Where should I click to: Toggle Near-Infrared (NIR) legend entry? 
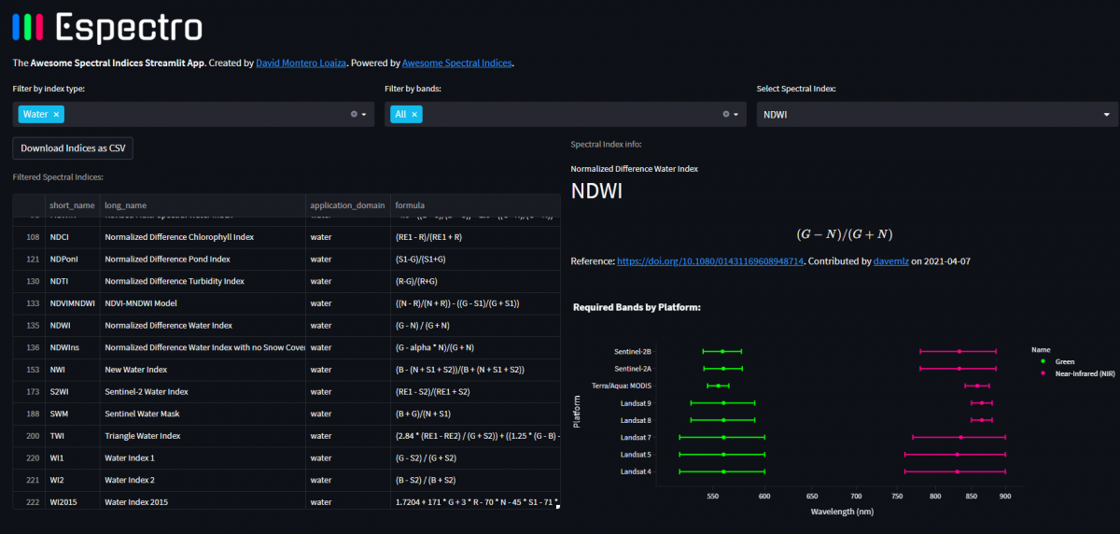[x=1083, y=373]
